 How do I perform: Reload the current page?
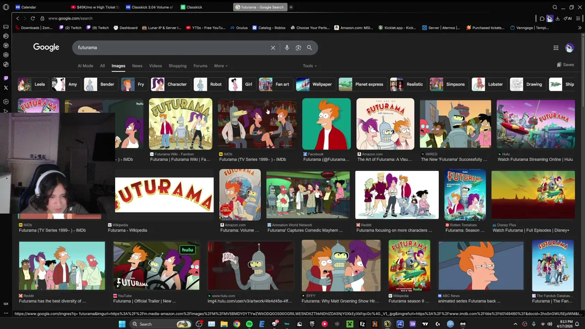click(x=32, y=18)
